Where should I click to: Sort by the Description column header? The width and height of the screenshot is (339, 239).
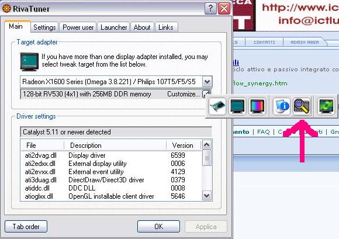[115, 146]
